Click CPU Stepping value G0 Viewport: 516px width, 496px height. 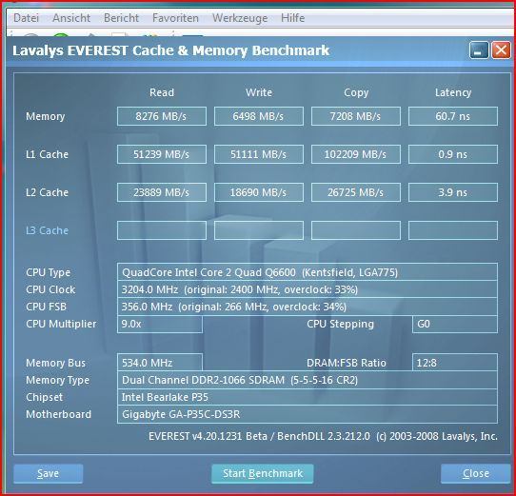click(455, 325)
